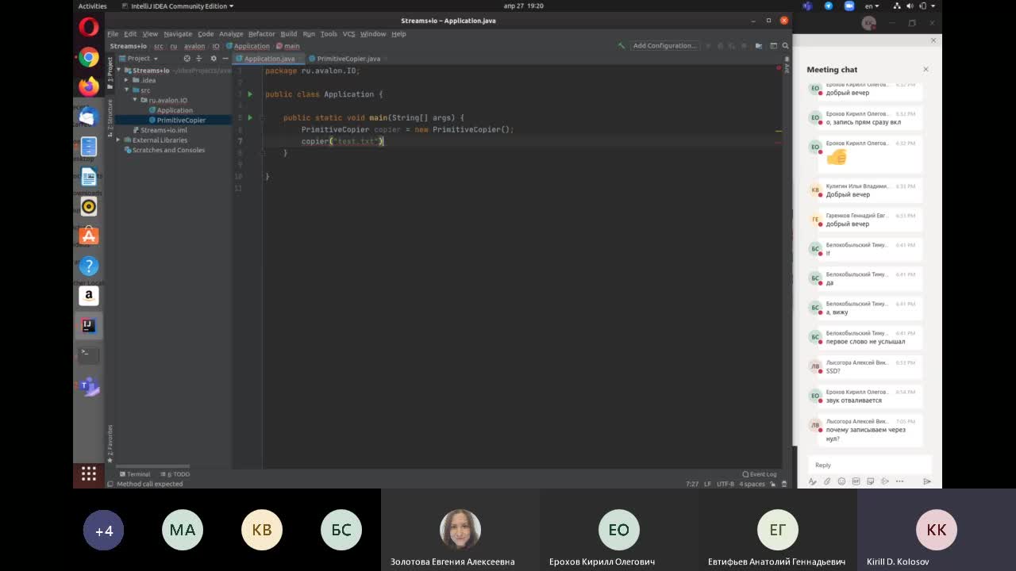1016x571 pixels.
Task: Open Search Everywhere magnifier icon
Action: [786, 46]
